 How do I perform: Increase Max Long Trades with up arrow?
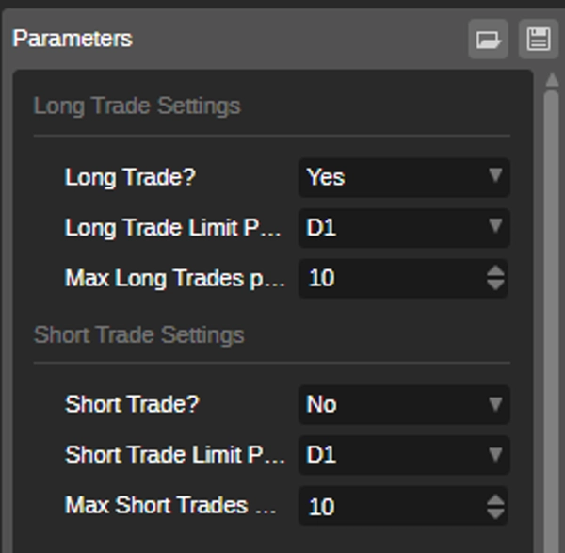pyautogui.click(x=496, y=271)
